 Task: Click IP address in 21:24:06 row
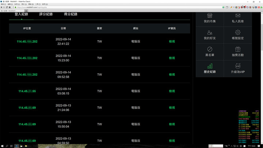(x=27, y=108)
